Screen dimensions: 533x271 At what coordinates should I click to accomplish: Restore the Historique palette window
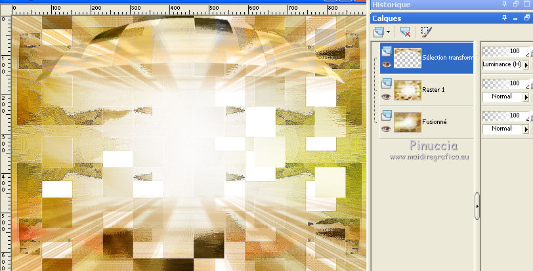(x=516, y=4)
